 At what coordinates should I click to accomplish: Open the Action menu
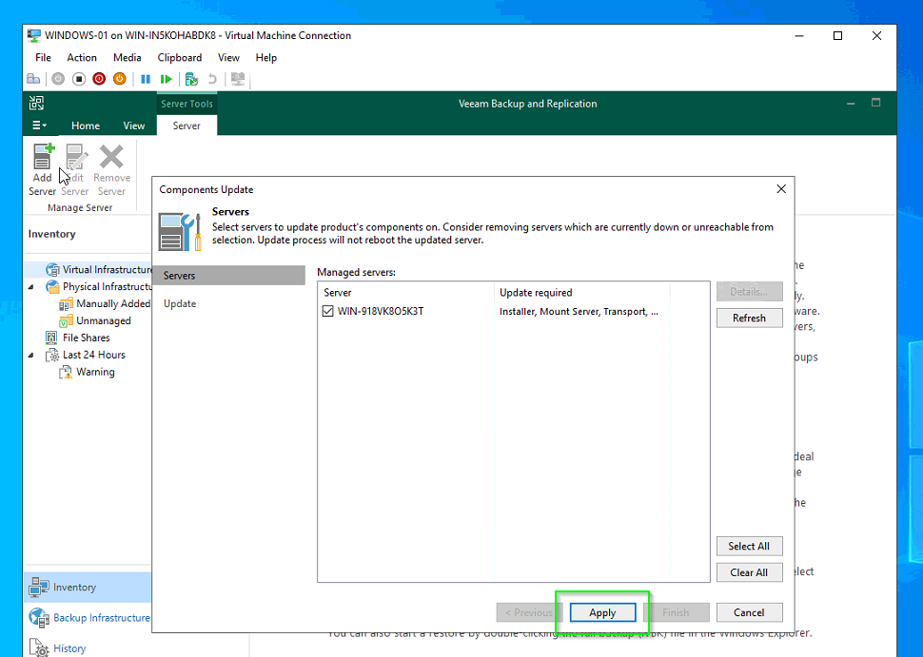coord(82,58)
